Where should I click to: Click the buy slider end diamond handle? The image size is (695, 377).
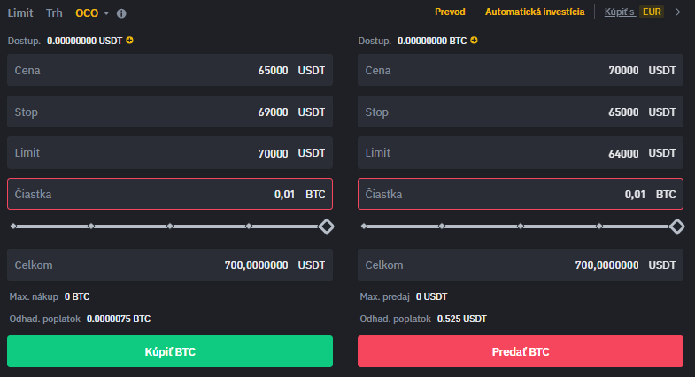point(326,227)
